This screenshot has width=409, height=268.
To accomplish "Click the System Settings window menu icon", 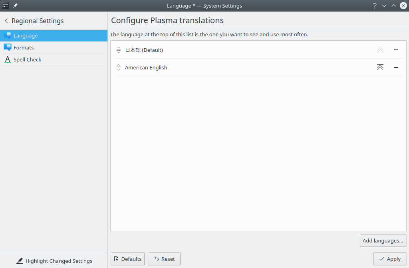I will 6,6.
